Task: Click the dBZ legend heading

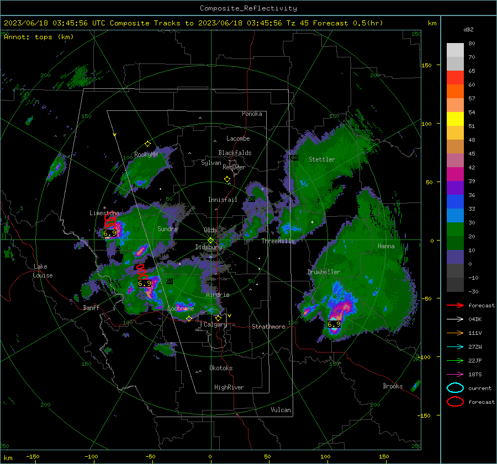Action: coord(468,29)
